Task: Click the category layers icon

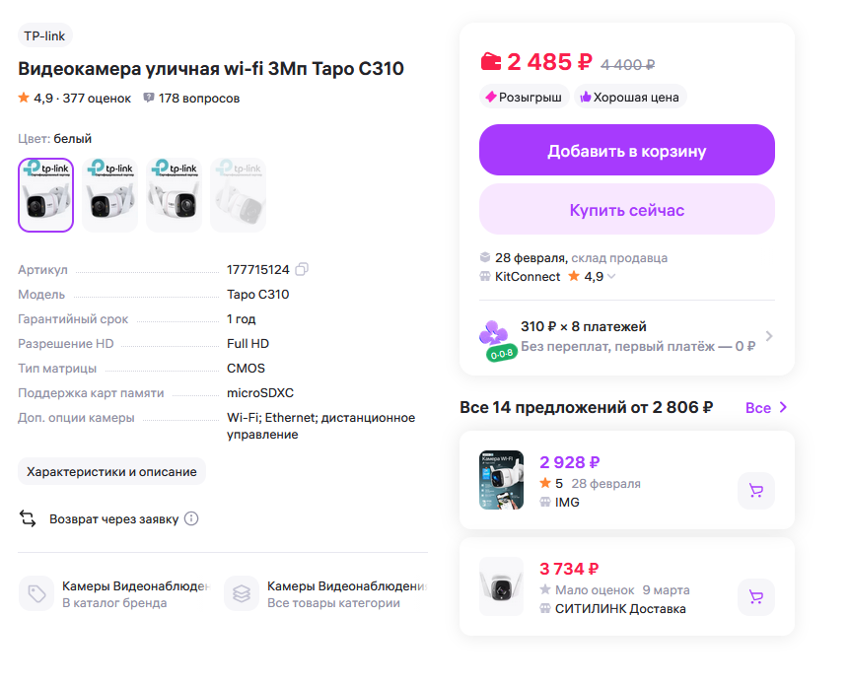Action: pos(242,594)
